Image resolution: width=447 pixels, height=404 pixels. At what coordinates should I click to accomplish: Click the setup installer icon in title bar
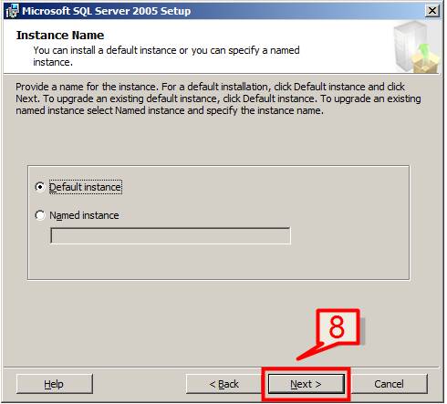click(x=12, y=11)
